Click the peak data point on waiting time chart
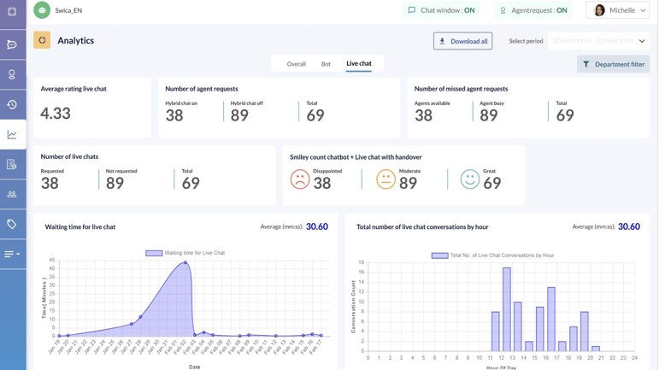The height and width of the screenshot is (370, 659). 185,263
